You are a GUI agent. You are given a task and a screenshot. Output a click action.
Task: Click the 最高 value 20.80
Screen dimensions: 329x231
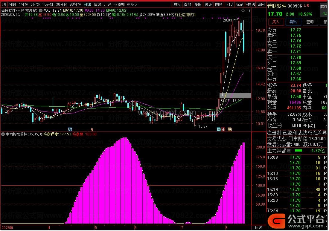coord(296,91)
